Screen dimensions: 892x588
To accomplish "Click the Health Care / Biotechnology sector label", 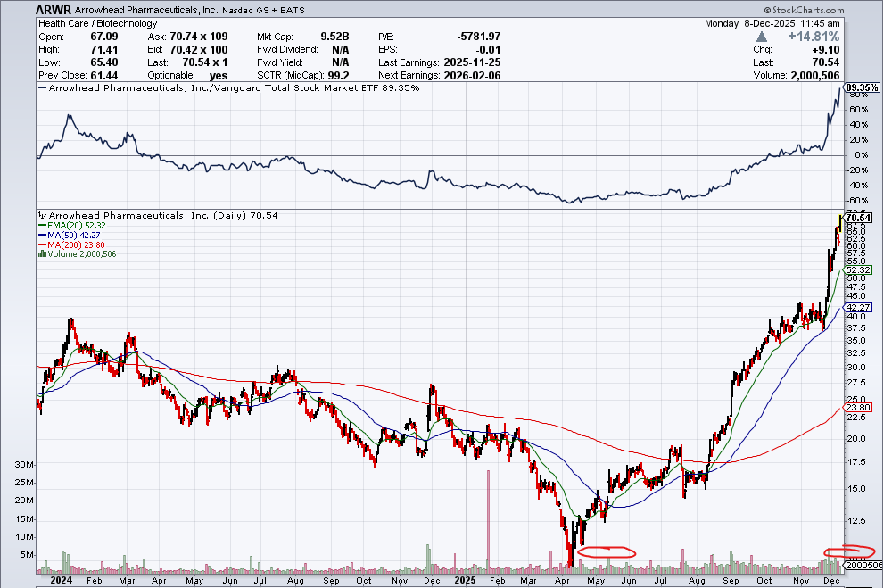I will click(x=98, y=23).
